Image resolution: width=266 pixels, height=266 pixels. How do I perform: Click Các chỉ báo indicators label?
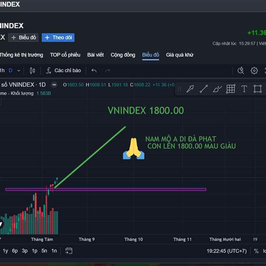coord(68,70)
